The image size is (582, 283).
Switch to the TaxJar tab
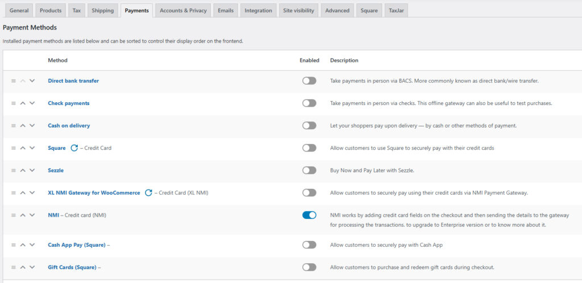point(396,10)
